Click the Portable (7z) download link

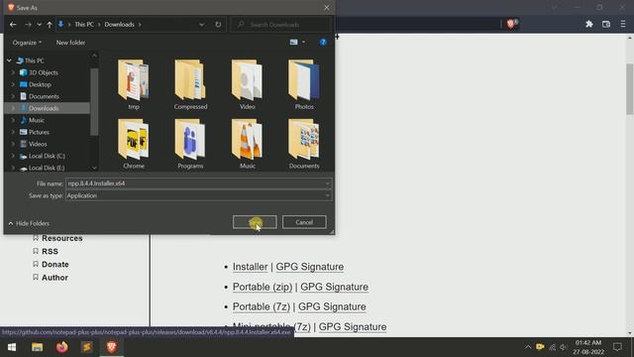pyautogui.click(x=262, y=306)
